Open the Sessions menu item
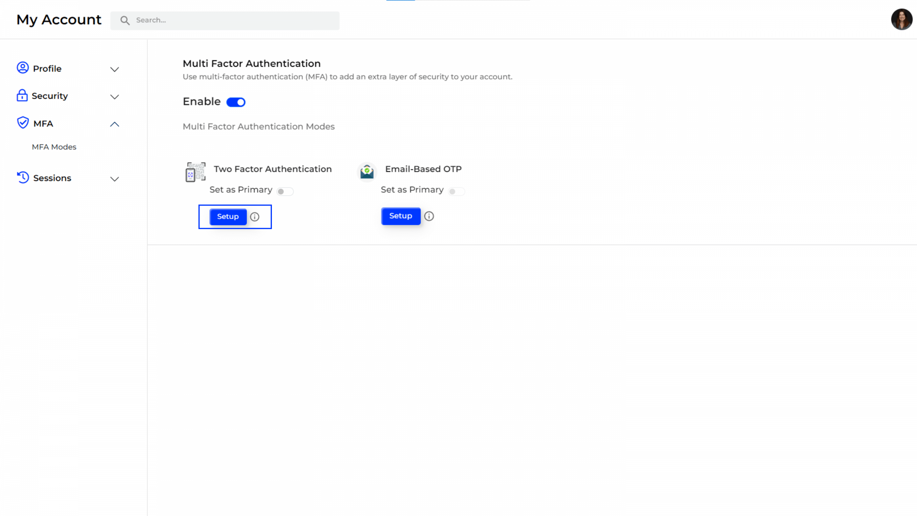The width and height of the screenshot is (917, 516). click(x=52, y=178)
